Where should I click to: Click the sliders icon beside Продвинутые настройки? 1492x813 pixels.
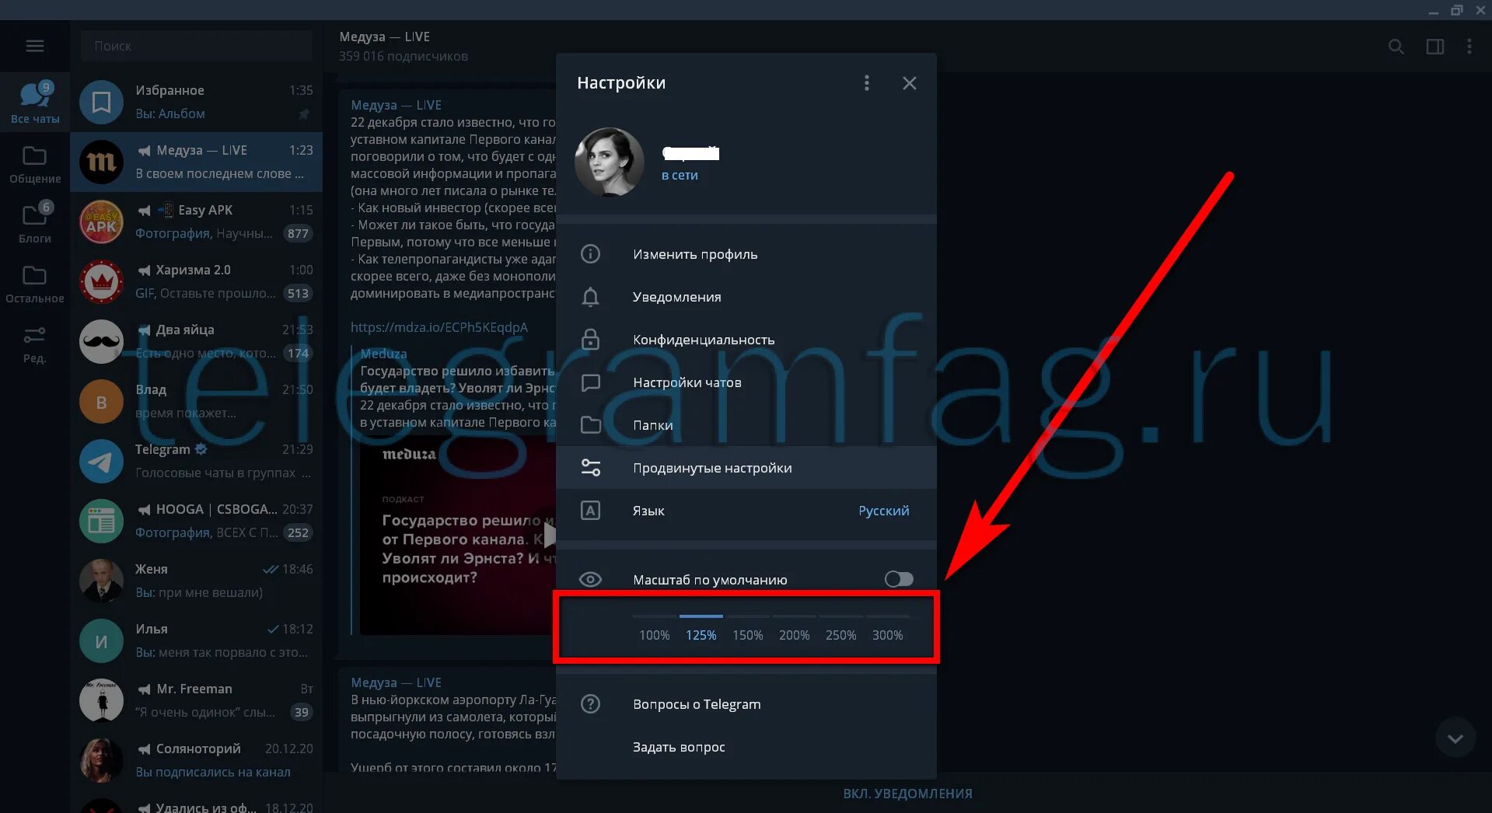(x=590, y=468)
